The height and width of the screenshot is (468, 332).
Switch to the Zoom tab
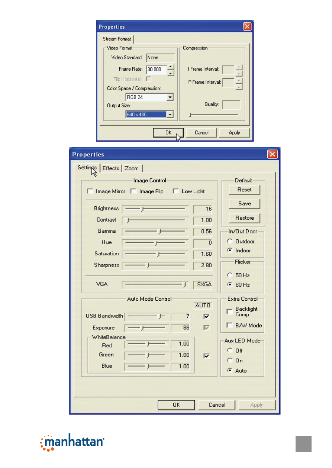click(x=132, y=168)
